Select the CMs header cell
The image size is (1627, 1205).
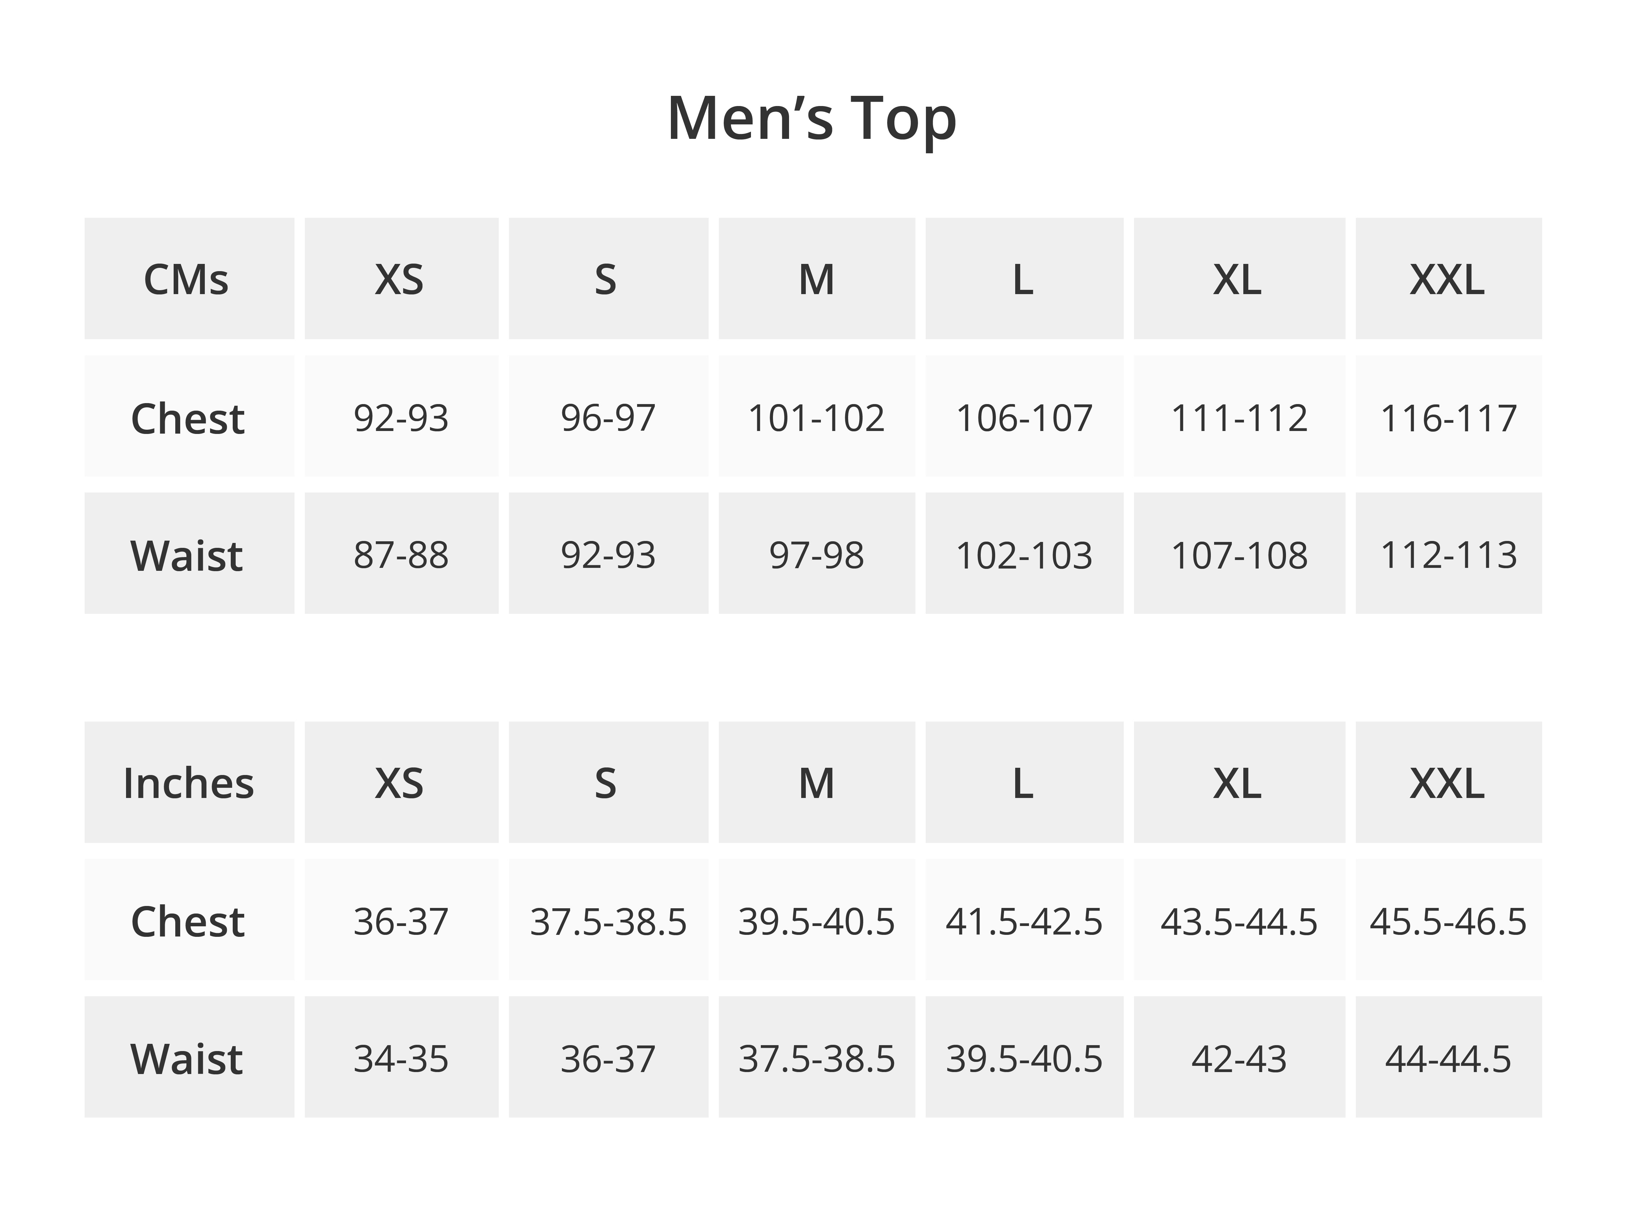(x=189, y=279)
